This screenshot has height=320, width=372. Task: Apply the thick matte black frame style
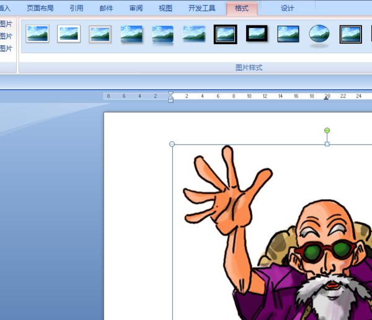point(257,33)
